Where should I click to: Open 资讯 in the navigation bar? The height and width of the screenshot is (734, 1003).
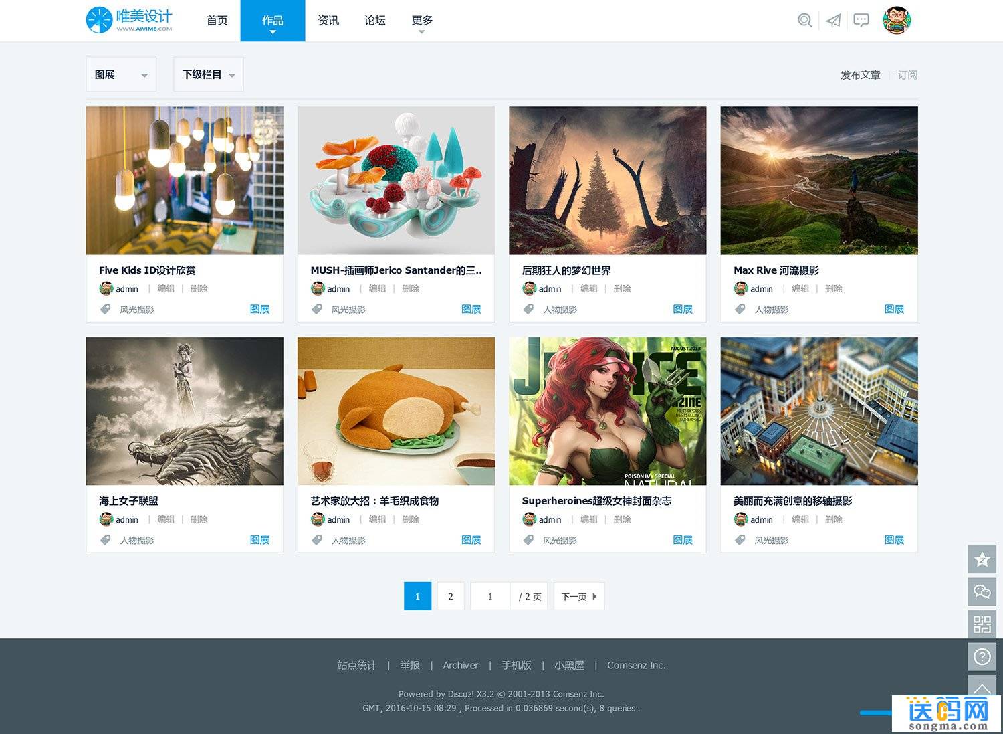[x=328, y=21]
